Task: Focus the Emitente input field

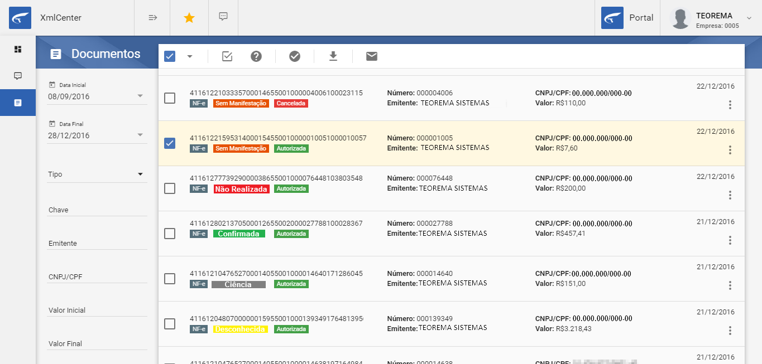Action: (x=98, y=244)
